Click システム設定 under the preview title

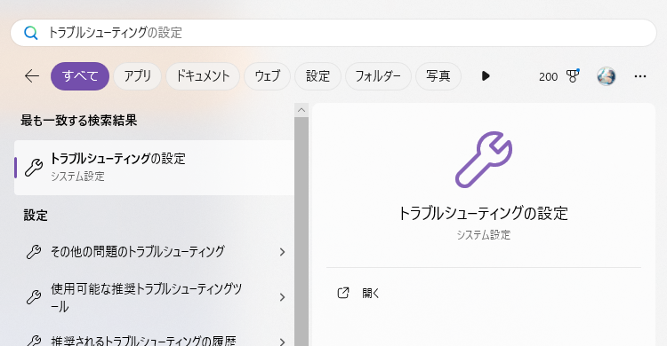(x=484, y=235)
